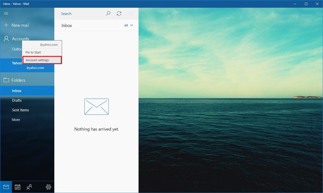Click inside the Search field

[x=79, y=14]
